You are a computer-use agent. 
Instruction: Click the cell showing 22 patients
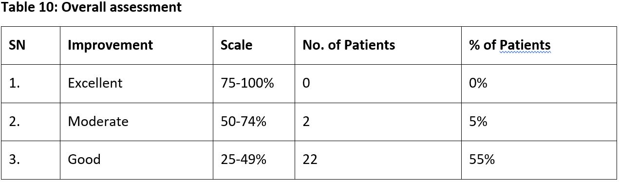click(378, 160)
